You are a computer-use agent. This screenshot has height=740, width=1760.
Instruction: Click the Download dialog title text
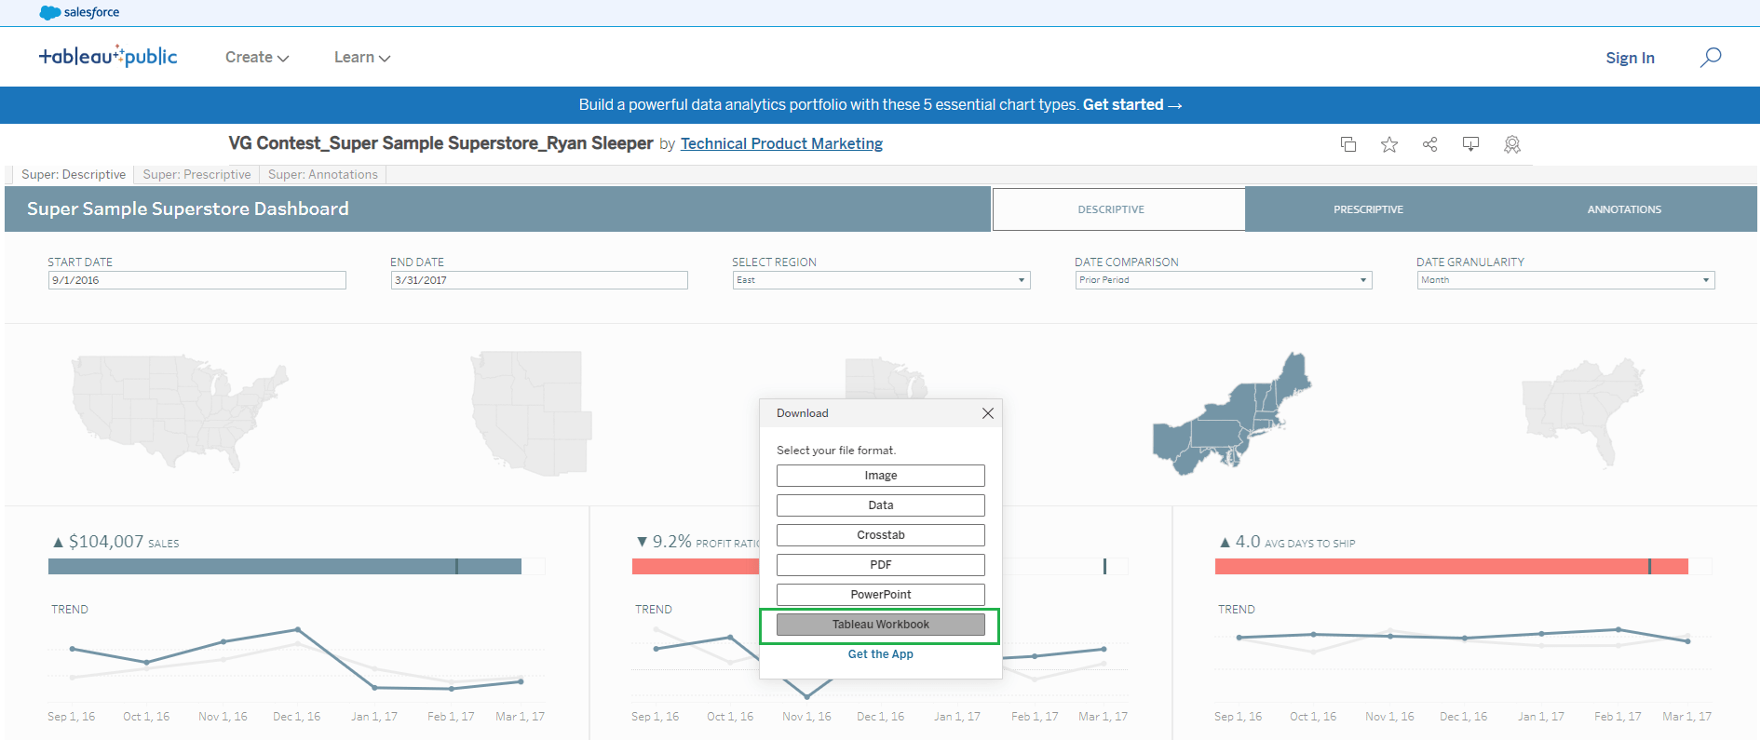tap(802, 413)
